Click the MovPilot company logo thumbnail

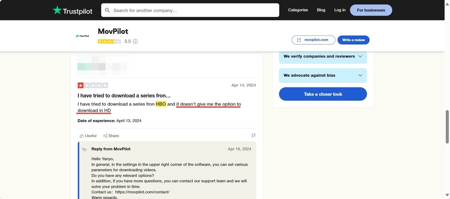click(83, 36)
